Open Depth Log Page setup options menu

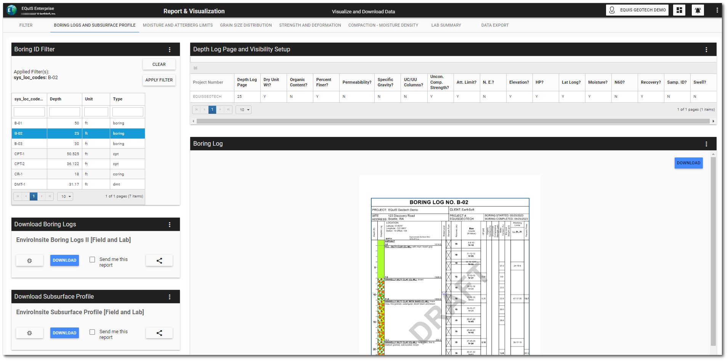[x=706, y=49]
